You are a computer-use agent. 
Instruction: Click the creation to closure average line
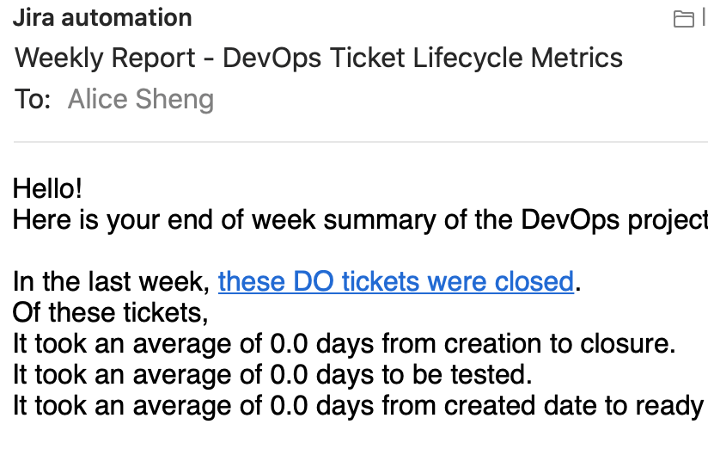coord(344,343)
